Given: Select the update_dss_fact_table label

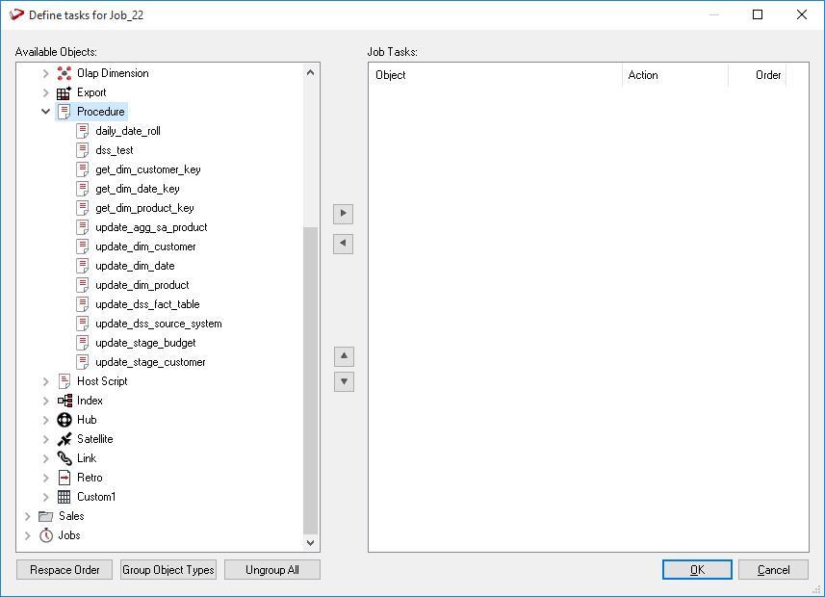Looking at the screenshot, I should pos(147,304).
